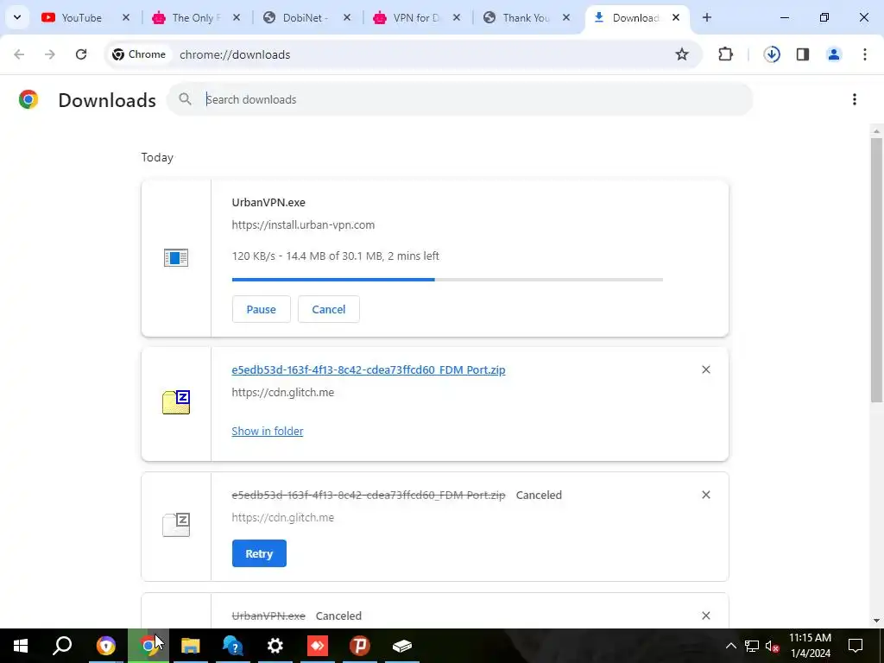Close the YouTube tab
The image size is (884, 663).
126,18
